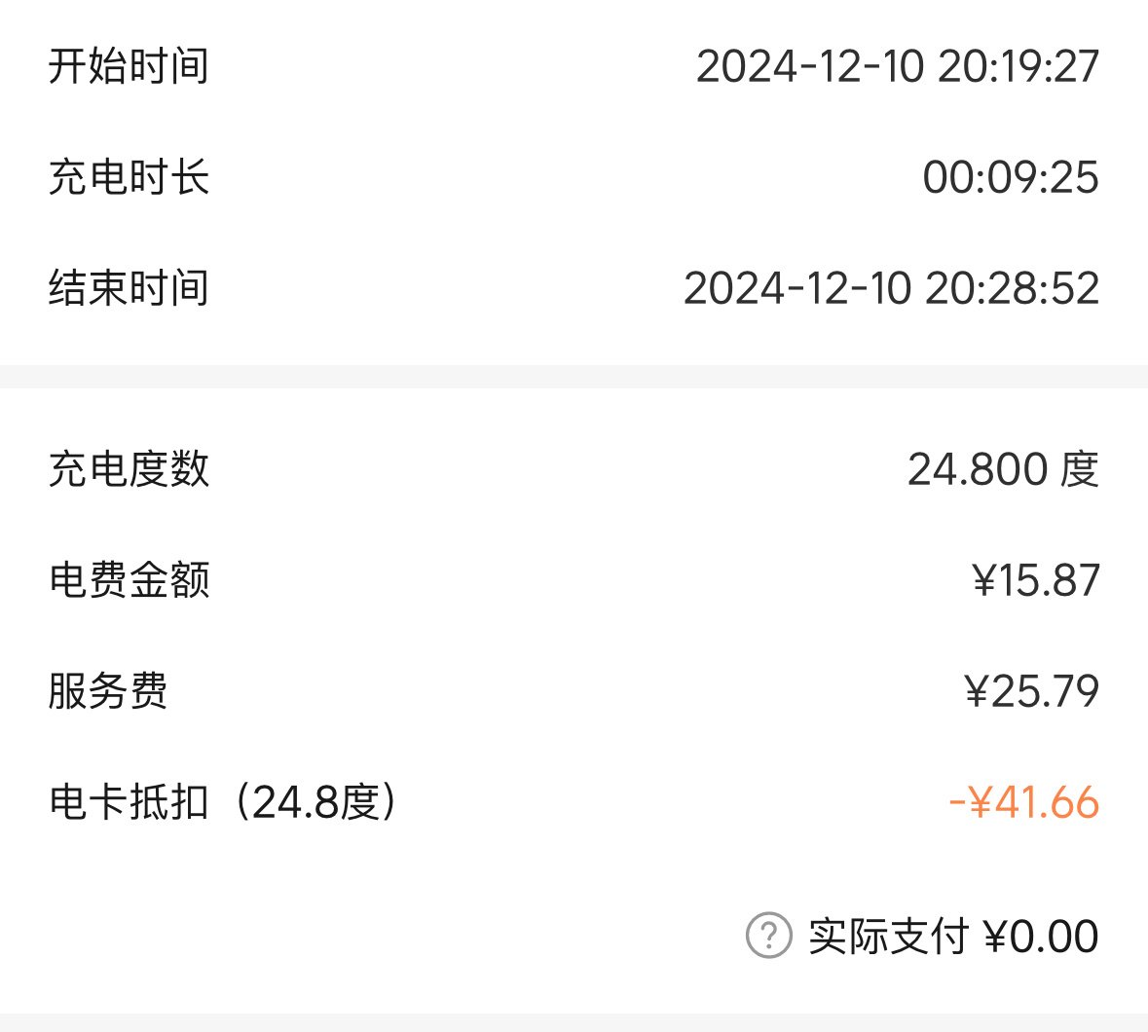The height and width of the screenshot is (1032, 1148).
Task: Click the 实际支付 text
Action: click(x=889, y=936)
